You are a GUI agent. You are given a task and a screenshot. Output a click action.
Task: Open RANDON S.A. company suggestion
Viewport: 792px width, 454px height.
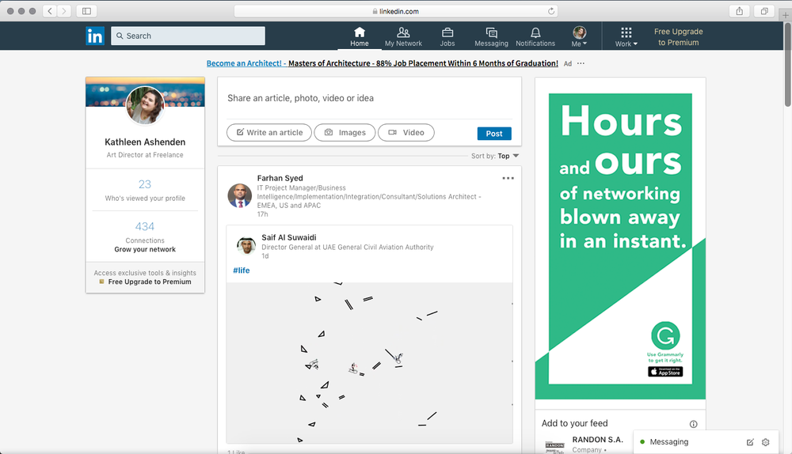coord(597,440)
